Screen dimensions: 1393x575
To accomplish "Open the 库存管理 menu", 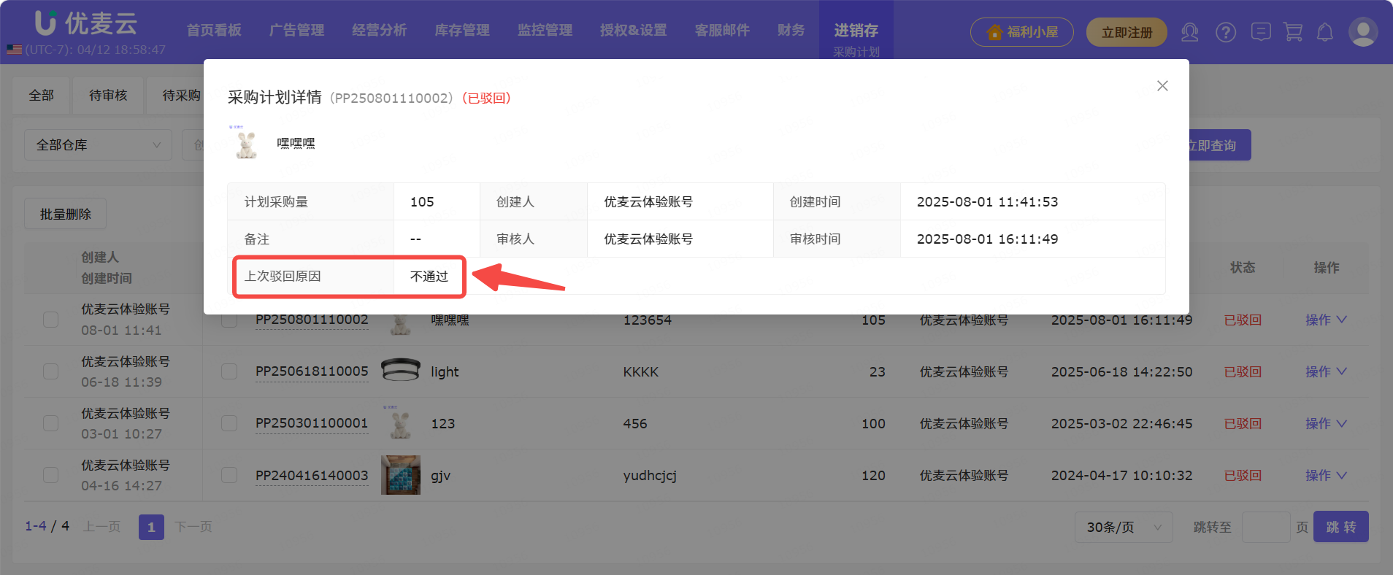I will tap(461, 31).
